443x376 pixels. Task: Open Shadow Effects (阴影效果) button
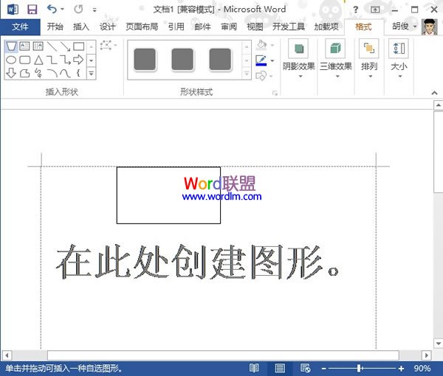click(x=299, y=59)
